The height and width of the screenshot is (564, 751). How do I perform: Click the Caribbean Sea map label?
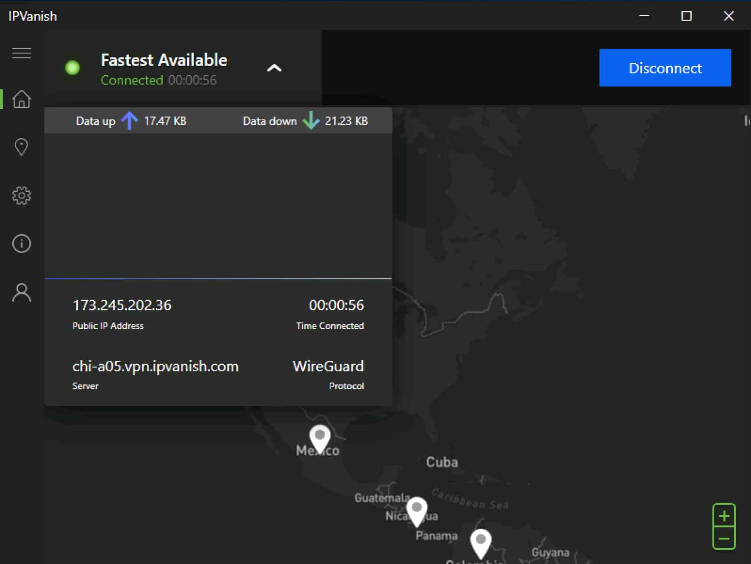(470, 500)
